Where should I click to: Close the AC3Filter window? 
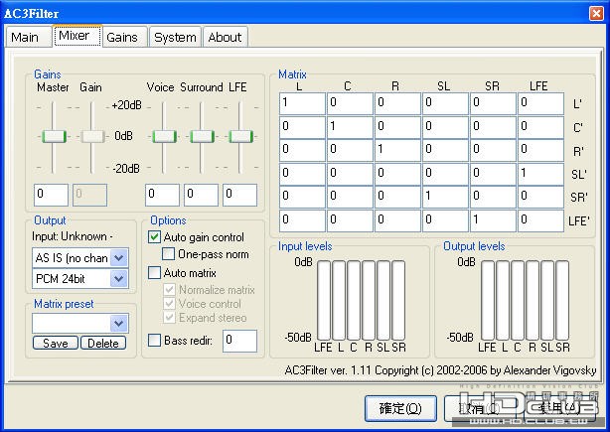point(596,13)
